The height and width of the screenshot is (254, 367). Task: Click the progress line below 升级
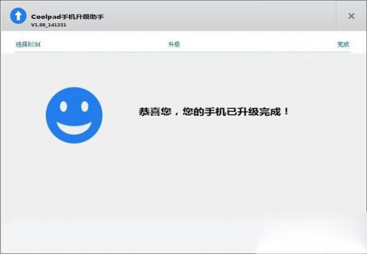tap(174, 52)
